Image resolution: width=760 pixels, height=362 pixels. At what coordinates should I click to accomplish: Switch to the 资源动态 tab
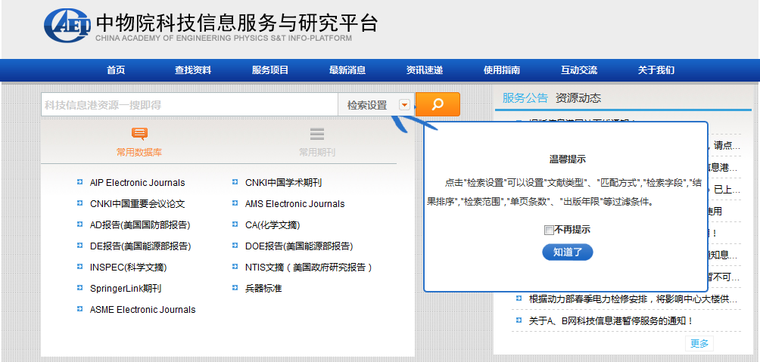coord(578,98)
